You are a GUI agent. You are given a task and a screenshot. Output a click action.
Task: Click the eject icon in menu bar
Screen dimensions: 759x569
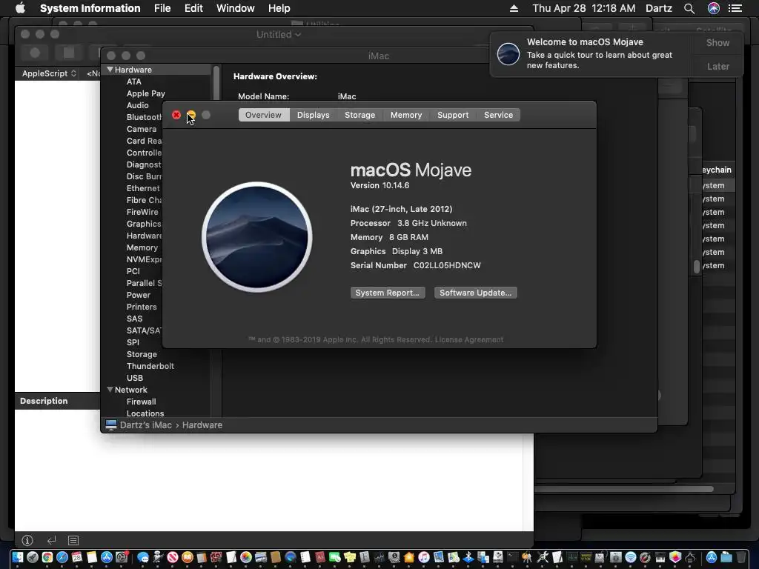pyautogui.click(x=514, y=8)
